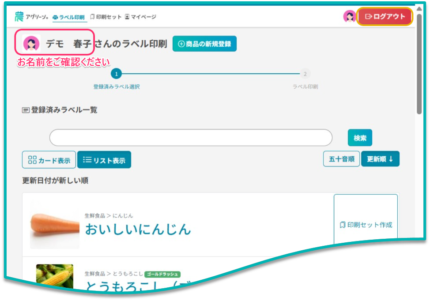
Task: Select step 1 登録済みラベル選択 circle
Action: [x=116, y=74]
